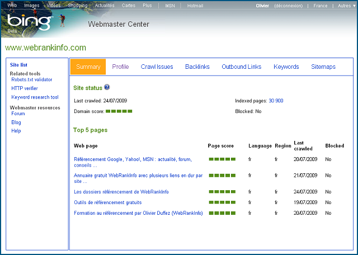The image size is (358, 255).
Task: Switch to the Sitemaps tab
Action: click(x=323, y=67)
